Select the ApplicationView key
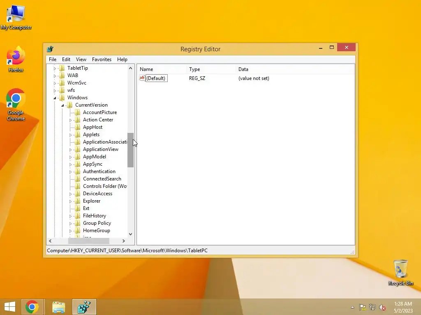Screen dimensions: 421x315 click(x=101, y=149)
